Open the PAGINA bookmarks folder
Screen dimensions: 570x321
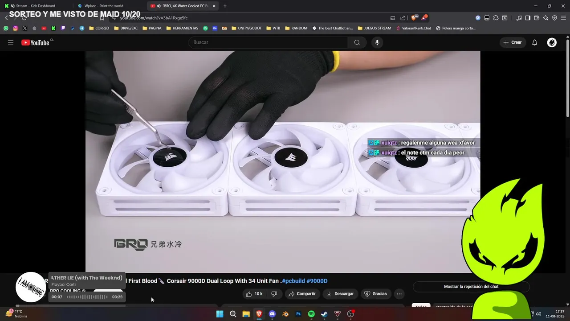(x=152, y=28)
